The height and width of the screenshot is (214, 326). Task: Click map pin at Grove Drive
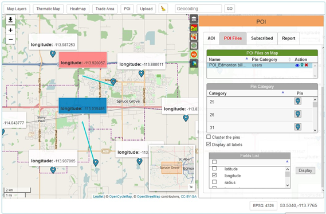point(113,82)
